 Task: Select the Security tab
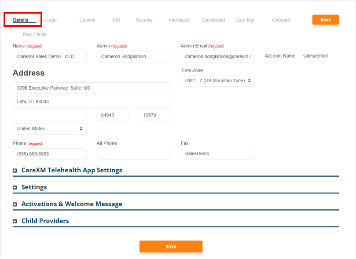coord(144,20)
